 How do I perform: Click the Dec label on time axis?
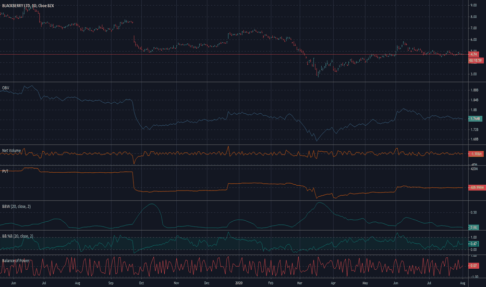[206, 283]
